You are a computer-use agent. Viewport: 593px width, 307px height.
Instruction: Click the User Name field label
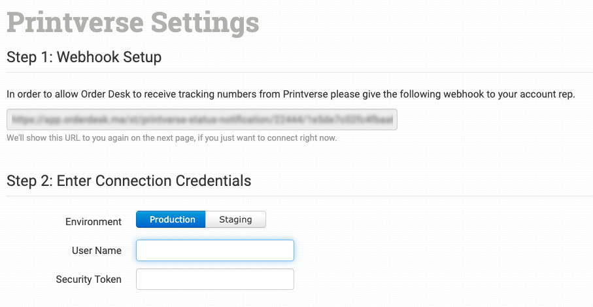[x=97, y=251]
